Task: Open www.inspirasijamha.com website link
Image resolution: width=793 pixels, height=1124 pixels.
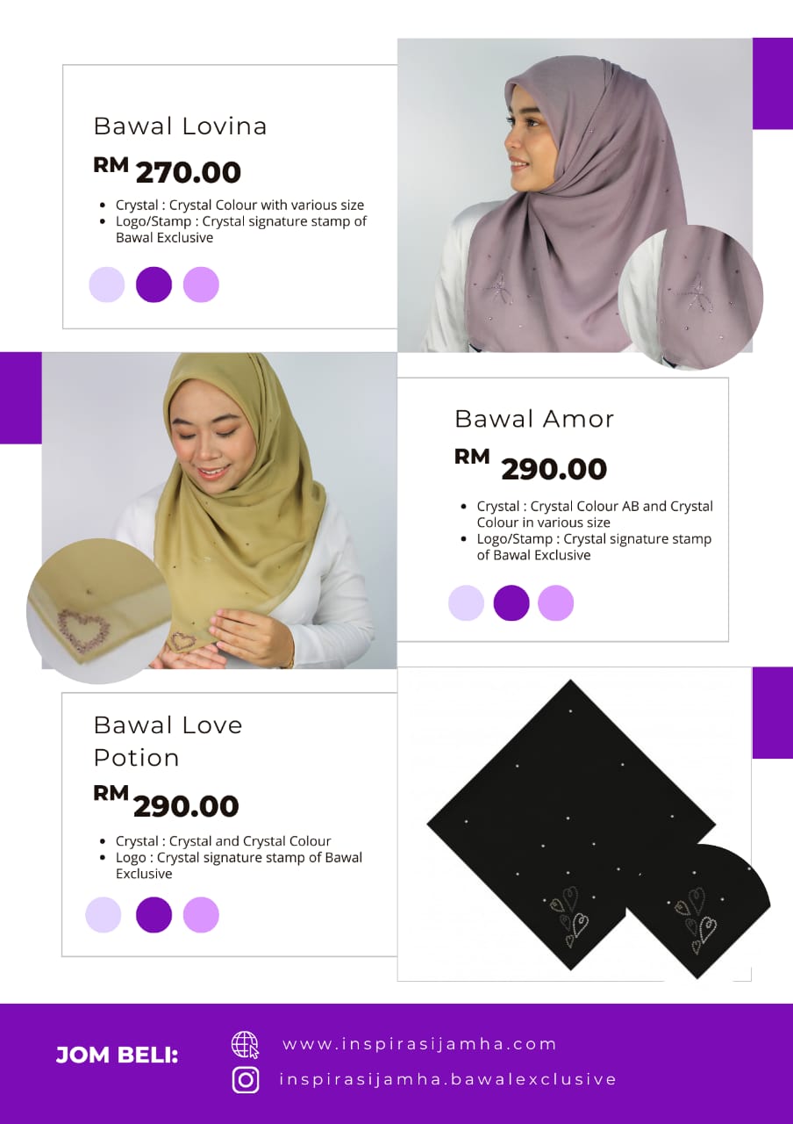Action: click(420, 1044)
